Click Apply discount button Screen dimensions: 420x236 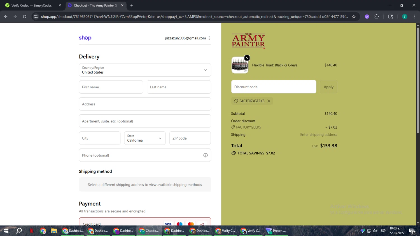pos(328,87)
